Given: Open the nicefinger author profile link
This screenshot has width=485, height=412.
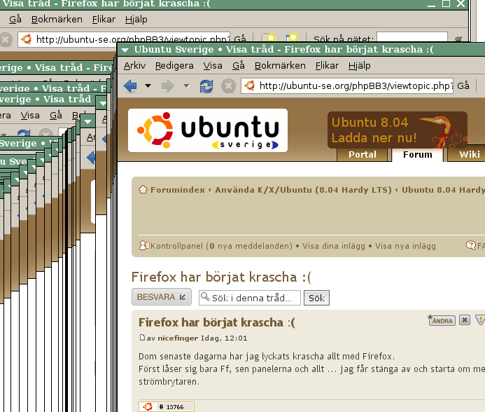Looking at the screenshot, I should point(178,338).
